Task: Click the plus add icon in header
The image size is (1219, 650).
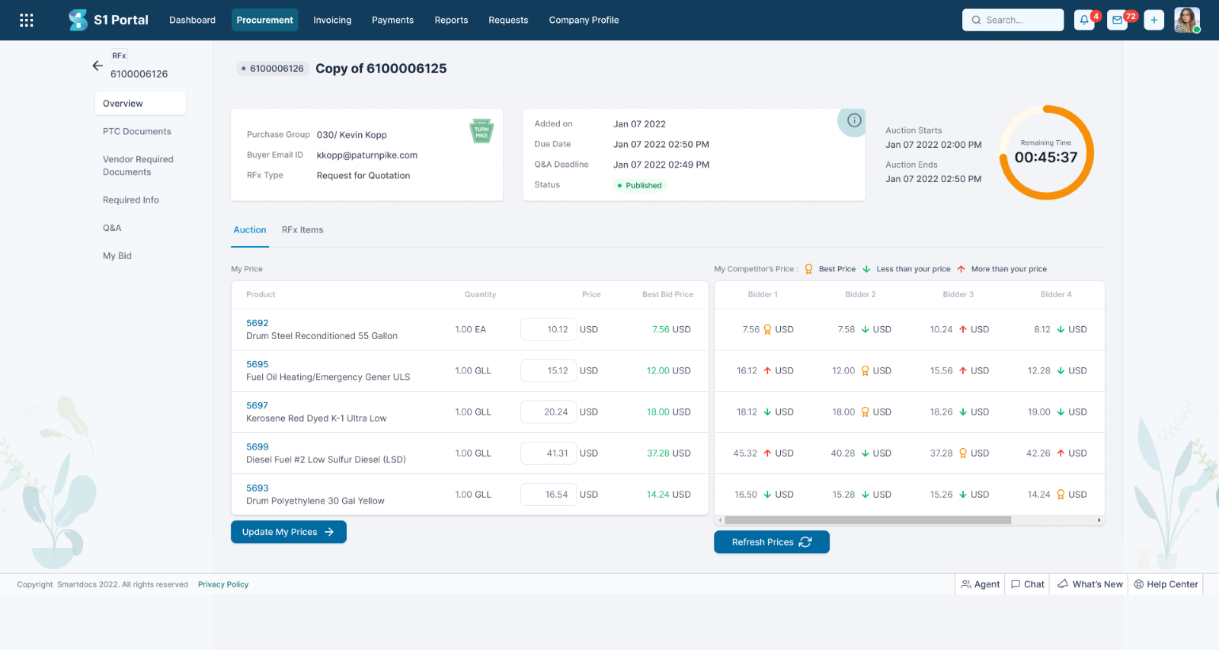Action: (1153, 21)
